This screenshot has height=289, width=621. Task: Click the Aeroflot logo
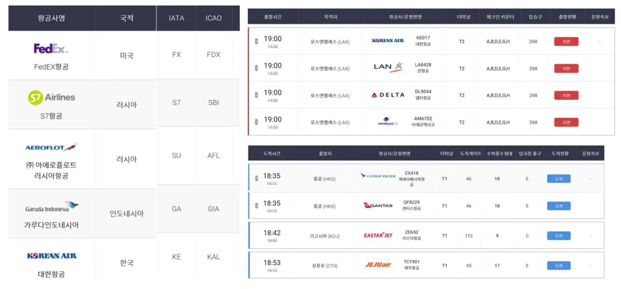click(51, 148)
